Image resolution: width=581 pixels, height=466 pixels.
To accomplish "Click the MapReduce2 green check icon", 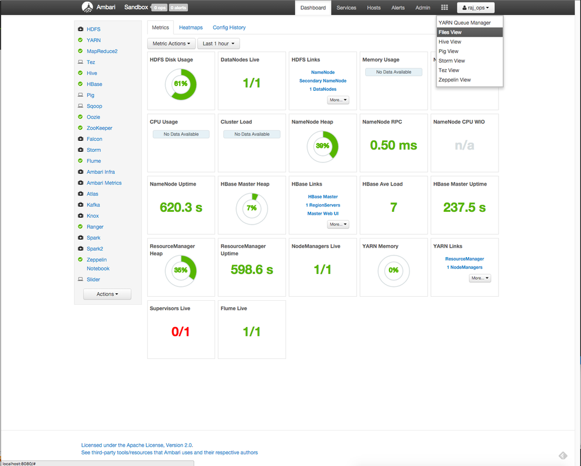I will pyautogui.click(x=80, y=51).
